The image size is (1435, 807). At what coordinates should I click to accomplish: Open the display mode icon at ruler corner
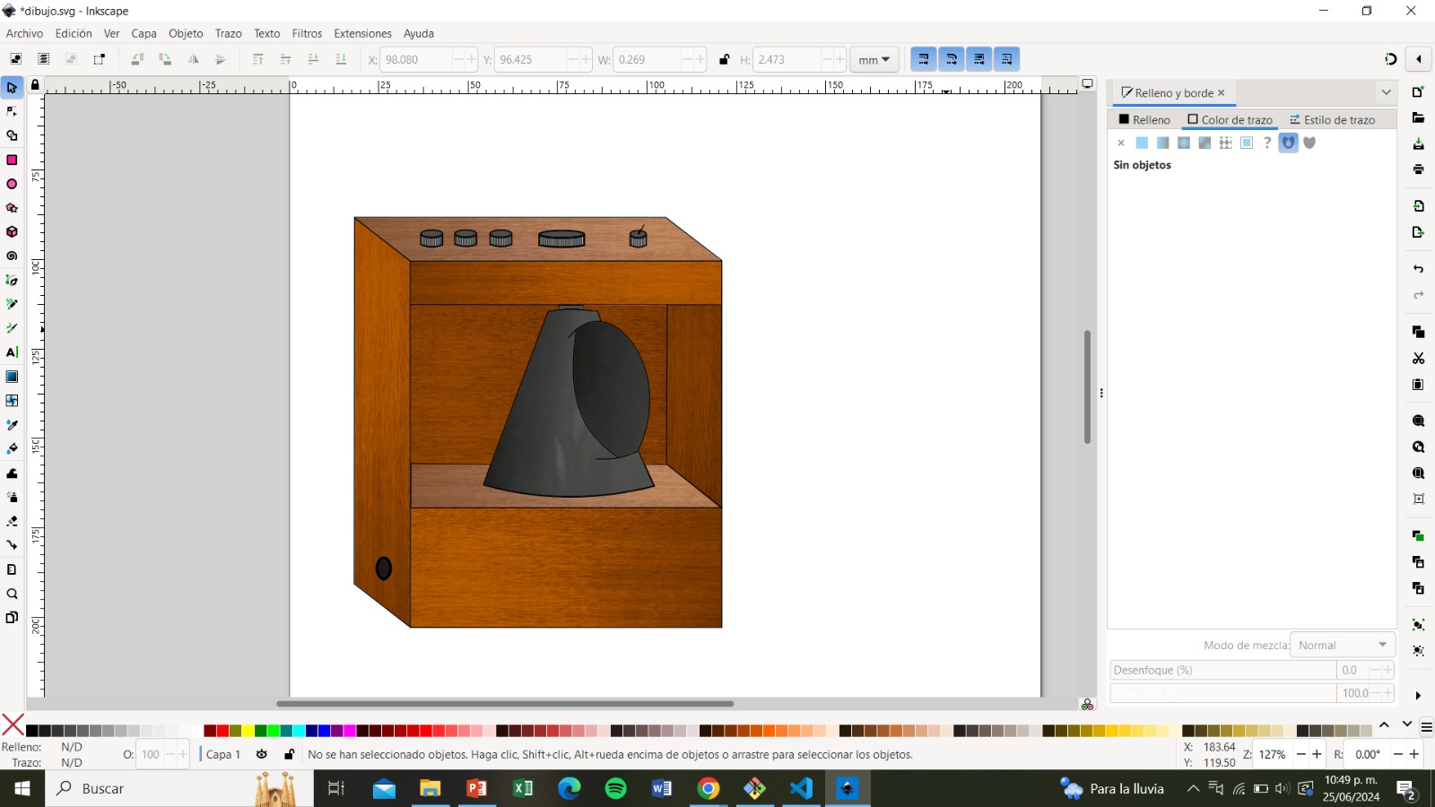point(1087,83)
